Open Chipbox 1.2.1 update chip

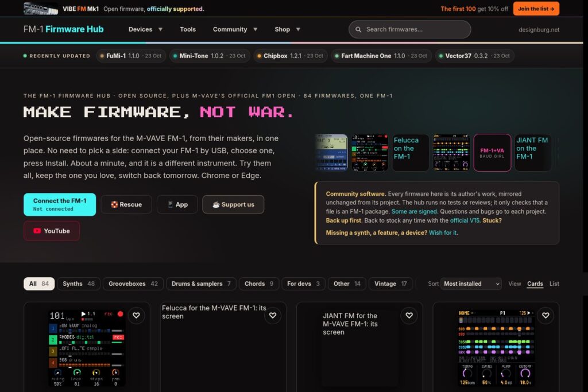pyautogui.click(x=291, y=56)
